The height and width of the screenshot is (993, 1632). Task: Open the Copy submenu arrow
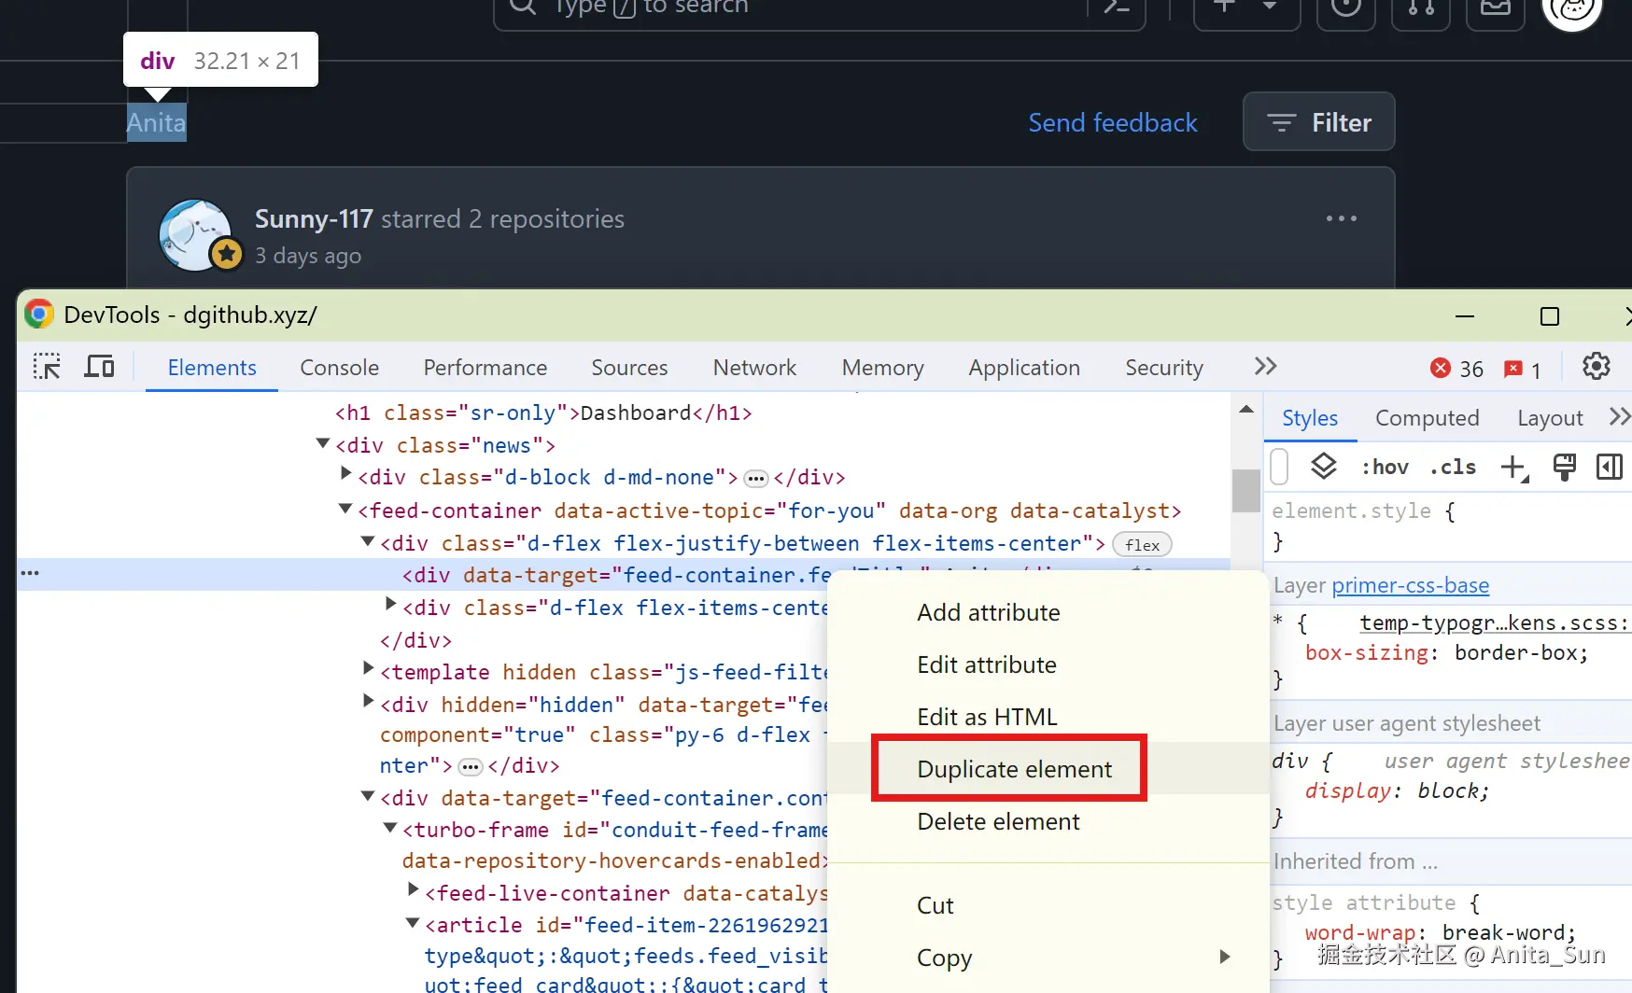(1225, 957)
